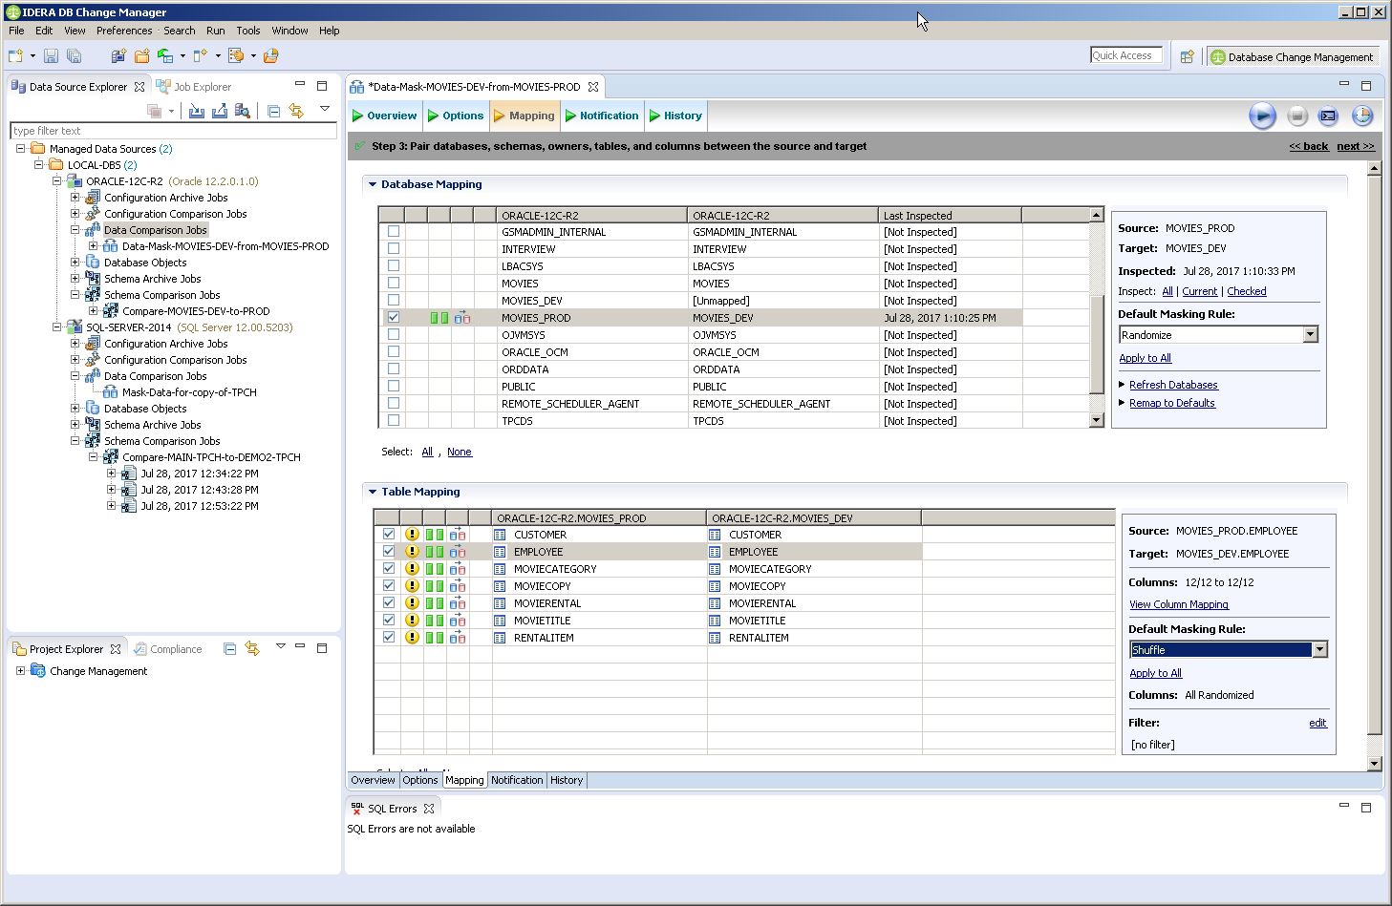Uncheck the MOVIERENTAL table checkbox
1392x906 pixels.
(x=389, y=603)
